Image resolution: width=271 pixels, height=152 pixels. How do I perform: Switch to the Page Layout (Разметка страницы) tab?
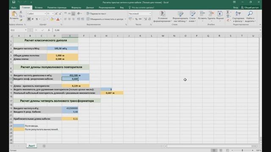57,8
